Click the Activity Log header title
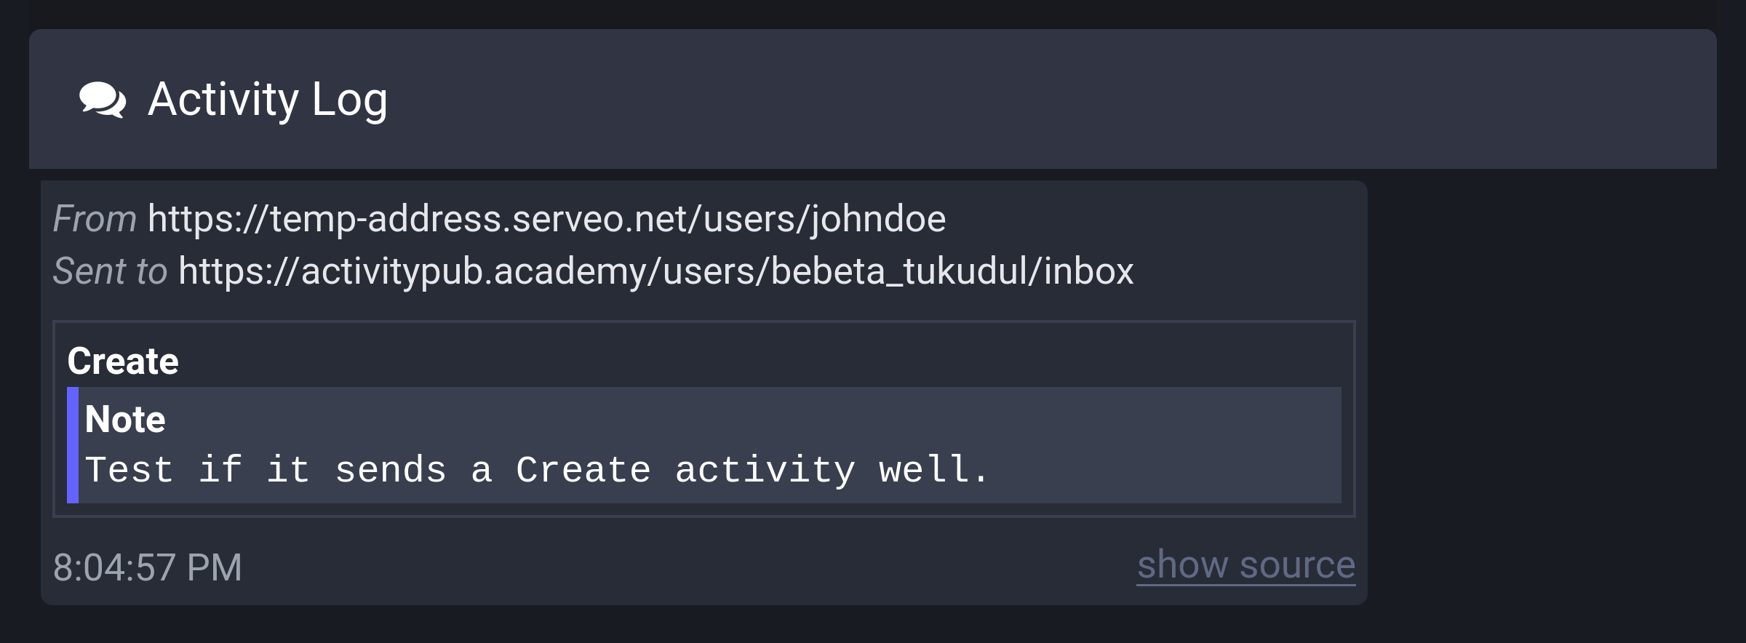This screenshot has height=643, width=1746. click(x=267, y=99)
